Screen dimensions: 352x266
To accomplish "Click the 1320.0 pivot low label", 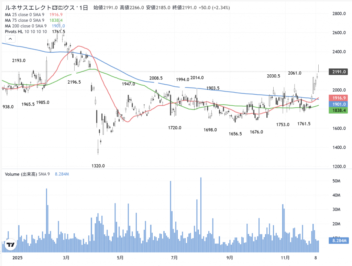I will click(98, 166).
